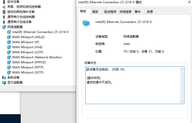Click the monitor icon beside 网络适配器 category

tap(4, 27)
